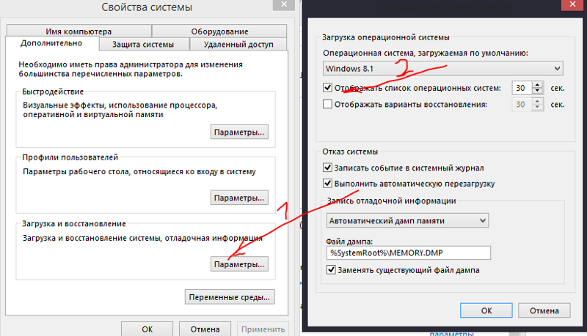Cancel the Свойства системы window

pyautogui.click(x=205, y=329)
